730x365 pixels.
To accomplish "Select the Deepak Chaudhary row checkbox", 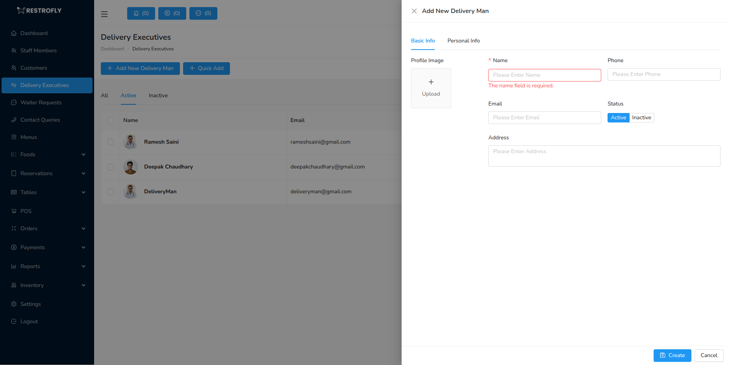I will pos(111,167).
